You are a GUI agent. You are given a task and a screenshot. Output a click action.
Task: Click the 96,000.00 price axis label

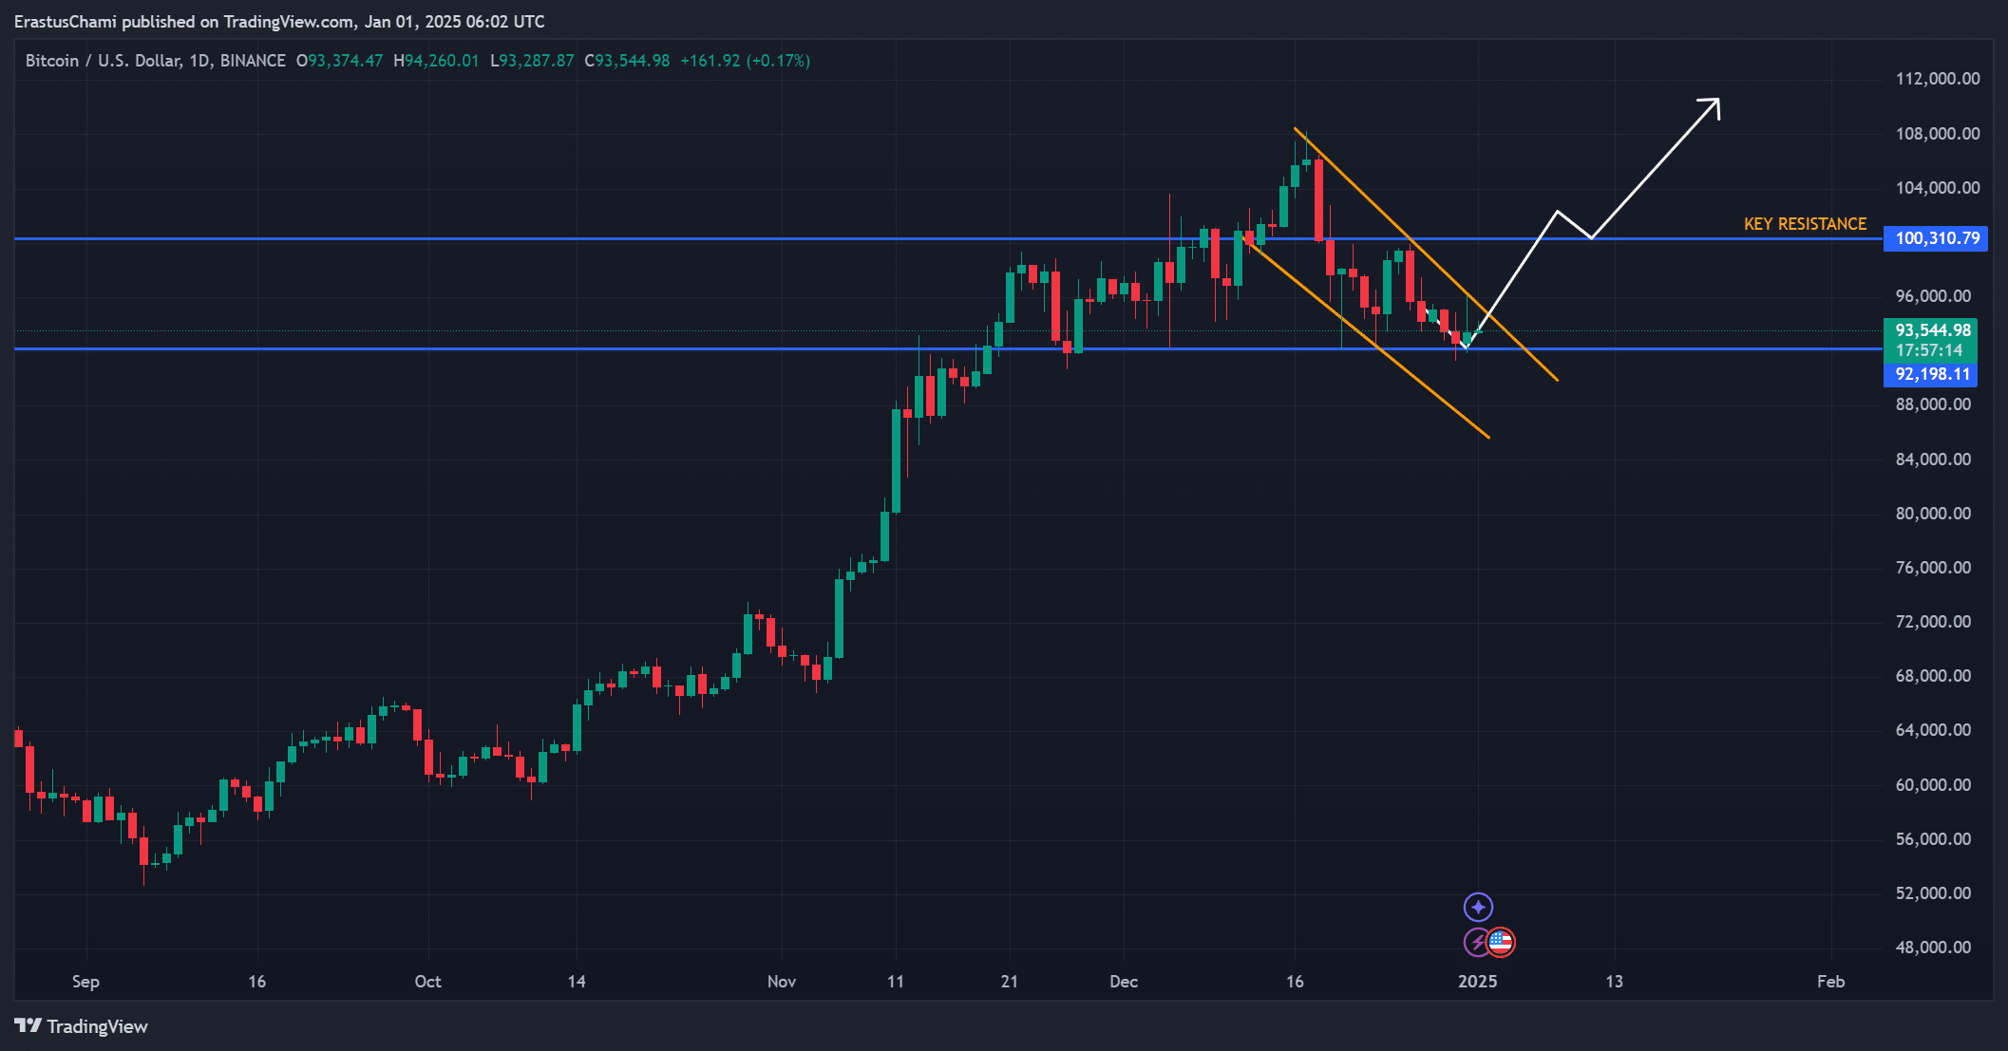tap(1933, 296)
